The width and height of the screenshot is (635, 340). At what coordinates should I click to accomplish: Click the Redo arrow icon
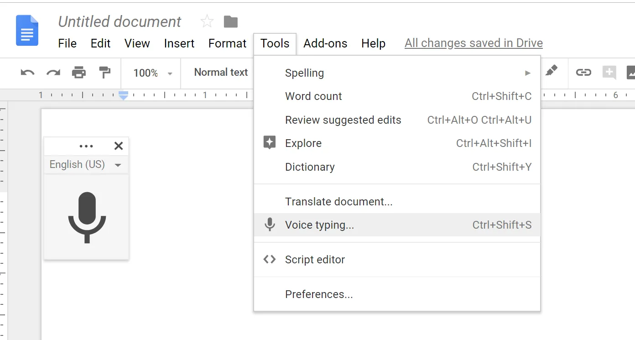[53, 73]
